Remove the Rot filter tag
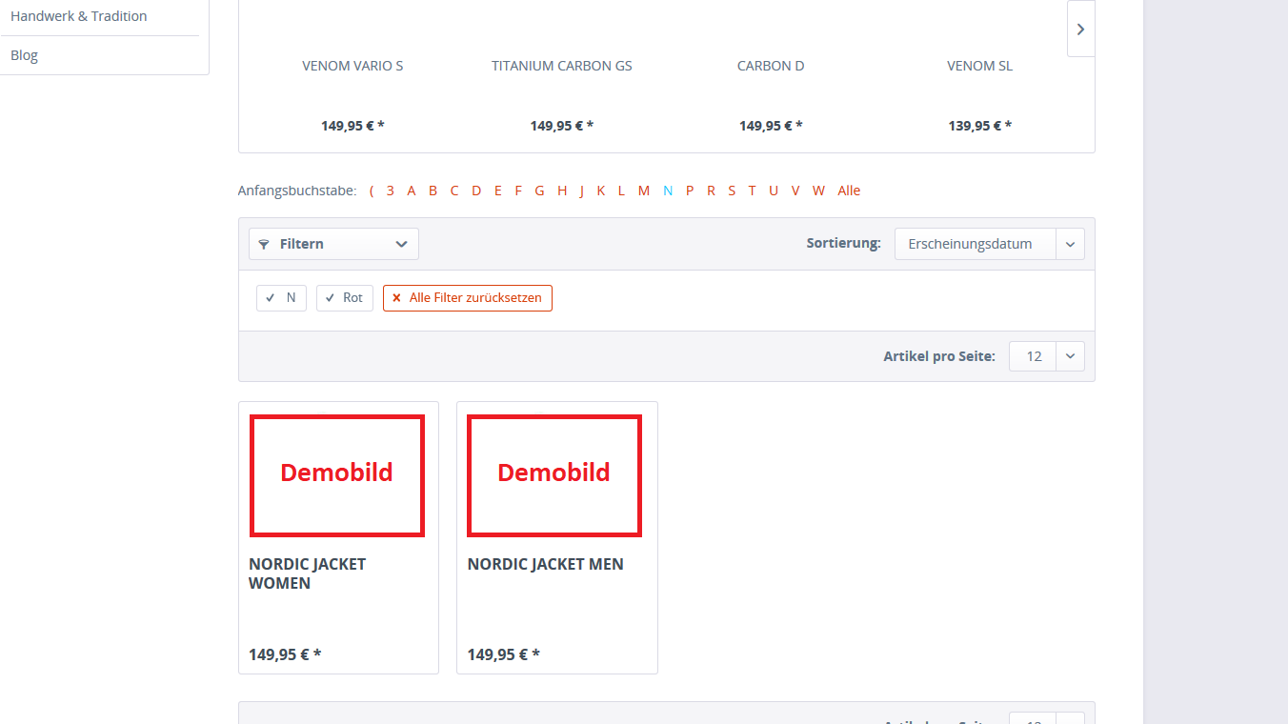Image resolution: width=1288 pixels, height=724 pixels. pos(344,297)
